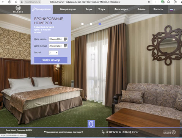Click the Marsel hotel logo

(18, 9)
